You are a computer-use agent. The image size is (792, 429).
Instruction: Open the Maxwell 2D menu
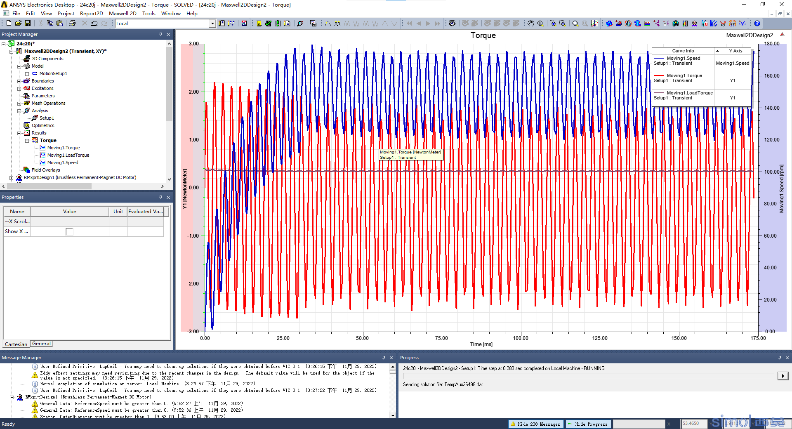(123, 13)
